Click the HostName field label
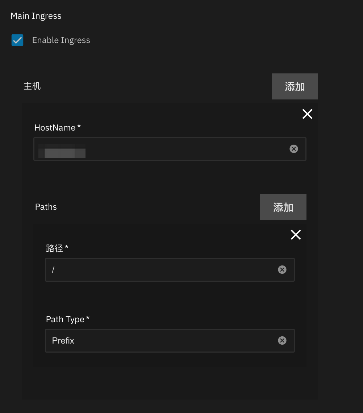This screenshot has width=363, height=413. [x=55, y=128]
